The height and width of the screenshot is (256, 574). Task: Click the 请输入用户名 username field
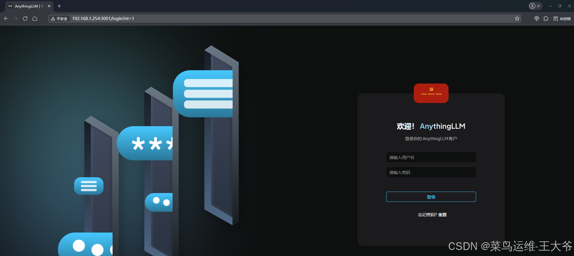point(431,157)
